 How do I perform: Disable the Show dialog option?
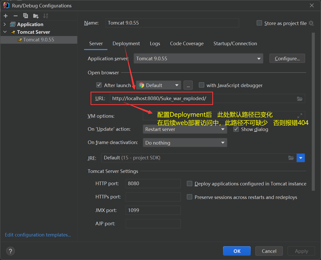click(236, 129)
